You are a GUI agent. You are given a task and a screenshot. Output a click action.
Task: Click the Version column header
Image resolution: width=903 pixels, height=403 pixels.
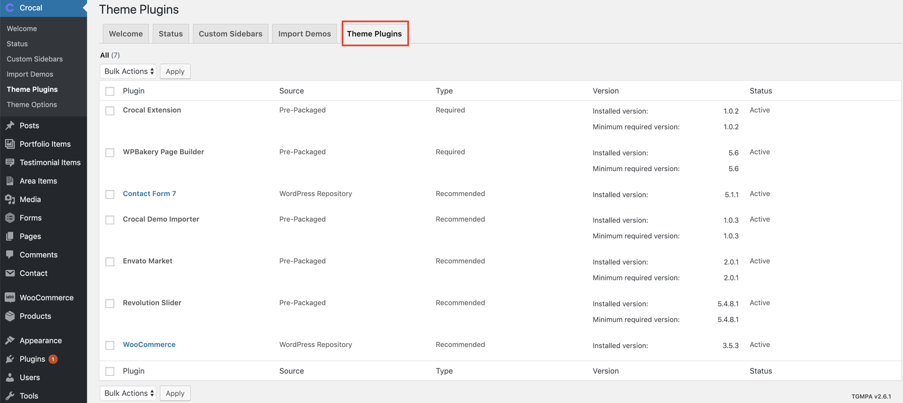coord(605,91)
